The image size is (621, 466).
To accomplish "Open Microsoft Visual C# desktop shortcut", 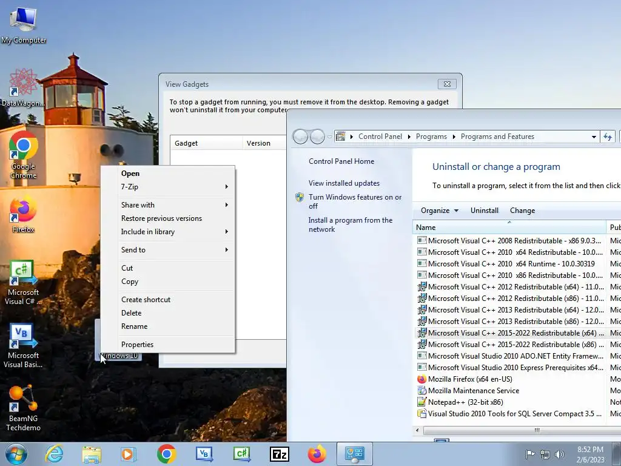I will click(23, 282).
